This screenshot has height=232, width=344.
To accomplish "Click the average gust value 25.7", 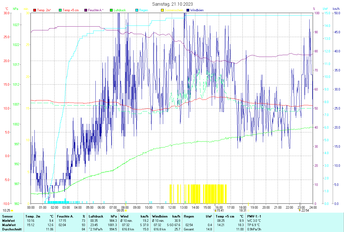I will point(177,229).
